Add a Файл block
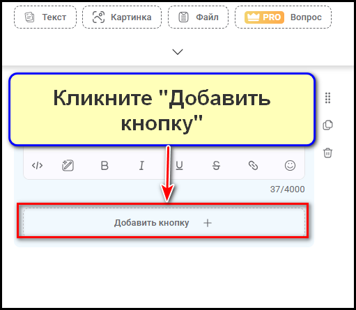 [198, 17]
